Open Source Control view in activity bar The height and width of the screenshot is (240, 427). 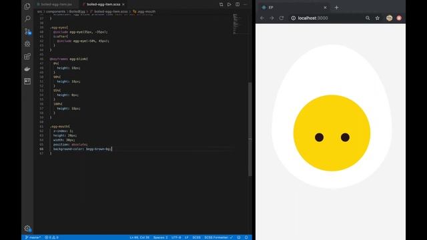coord(27,31)
